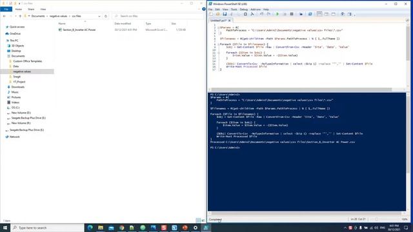
Task: Collapse the outer foreach block outline toggle
Action: [219, 44]
